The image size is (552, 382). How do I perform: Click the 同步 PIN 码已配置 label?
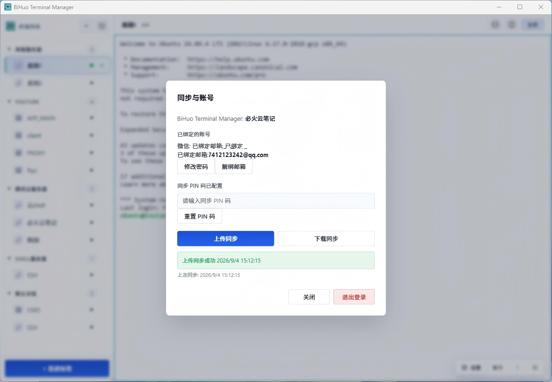200,186
